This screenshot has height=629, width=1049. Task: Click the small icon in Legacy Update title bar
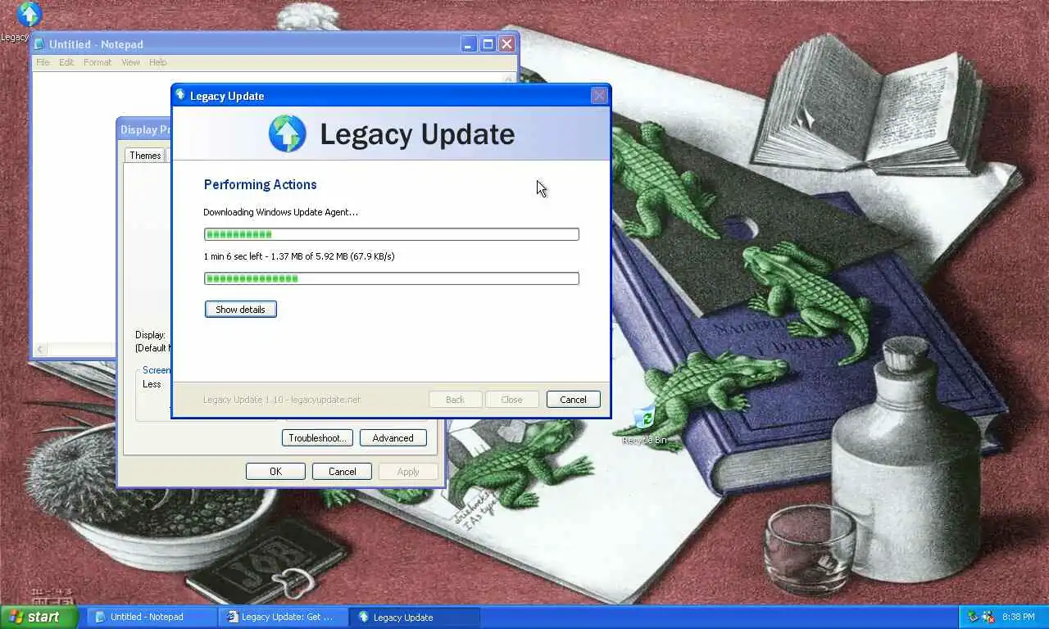coord(181,95)
